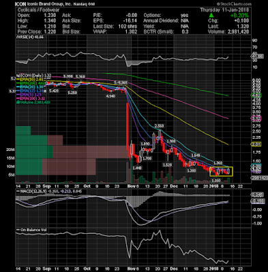
Task: Click the 2.560 peak price annotation
Action: click(159, 126)
